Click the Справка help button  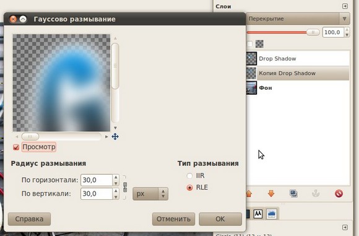click(x=29, y=219)
